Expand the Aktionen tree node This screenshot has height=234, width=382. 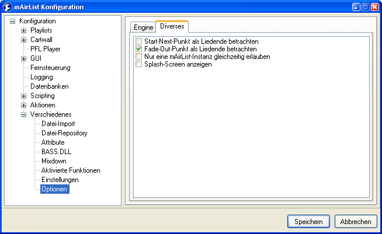click(x=23, y=106)
